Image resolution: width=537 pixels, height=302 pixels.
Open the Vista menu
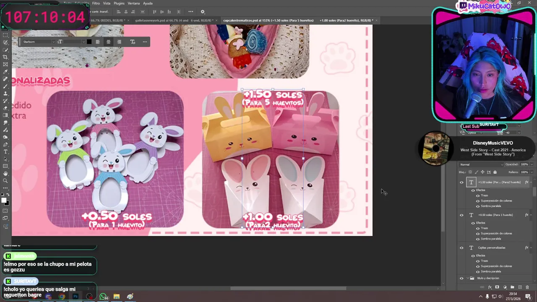point(107,3)
